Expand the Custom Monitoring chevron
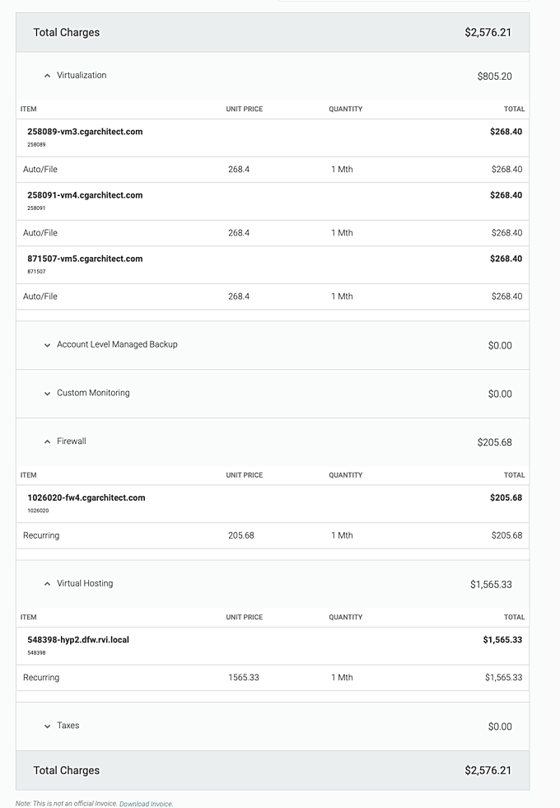 47,394
